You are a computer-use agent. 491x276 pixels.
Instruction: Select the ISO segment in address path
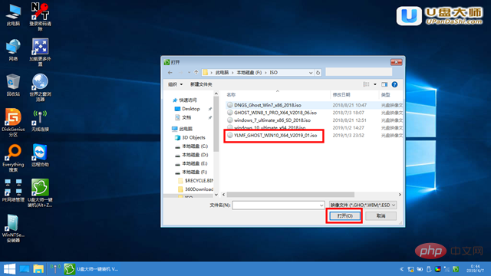[x=273, y=73]
